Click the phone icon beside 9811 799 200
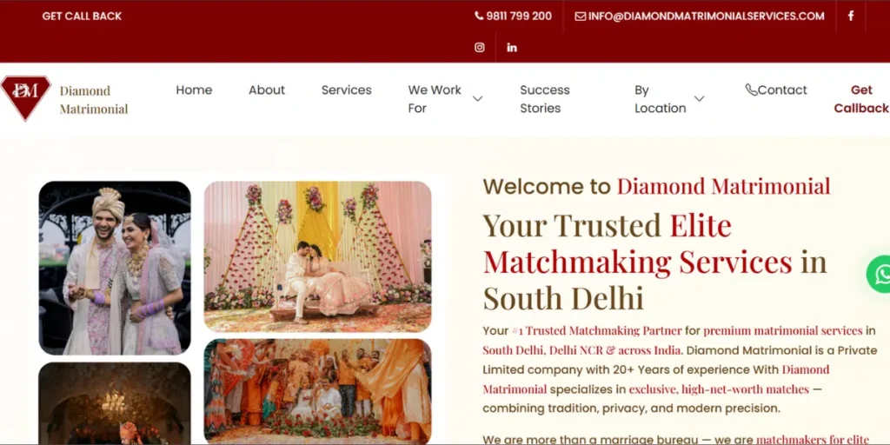 (479, 17)
